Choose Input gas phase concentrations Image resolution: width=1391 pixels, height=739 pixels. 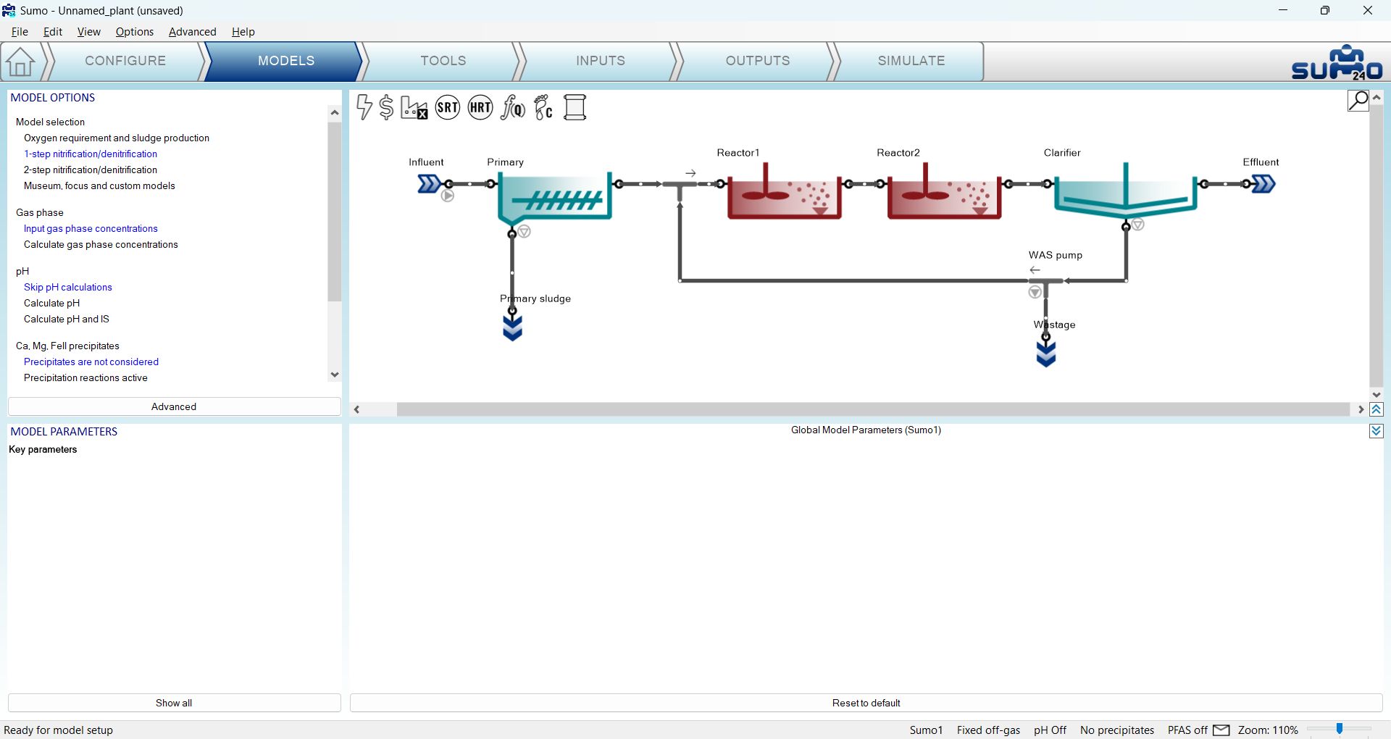click(x=91, y=228)
